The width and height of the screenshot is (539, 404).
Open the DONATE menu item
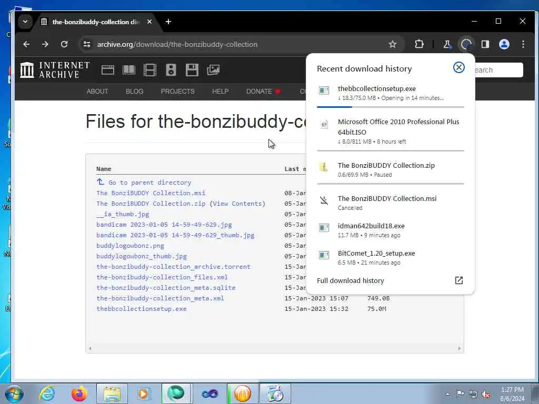coord(263,92)
